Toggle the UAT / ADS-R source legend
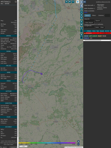 pyautogui.click(x=93, y=36)
